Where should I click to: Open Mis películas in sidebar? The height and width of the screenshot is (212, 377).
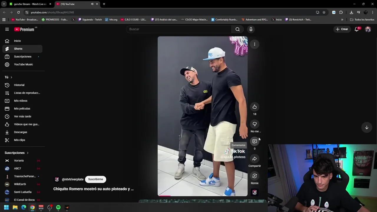click(x=22, y=109)
